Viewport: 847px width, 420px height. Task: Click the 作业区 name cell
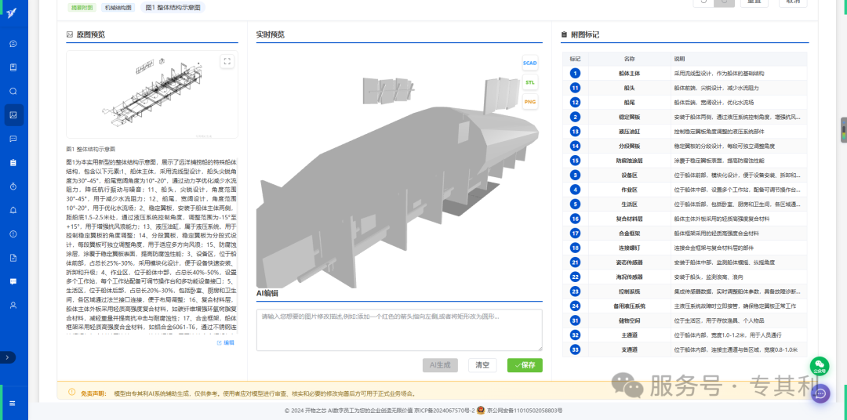click(x=629, y=190)
